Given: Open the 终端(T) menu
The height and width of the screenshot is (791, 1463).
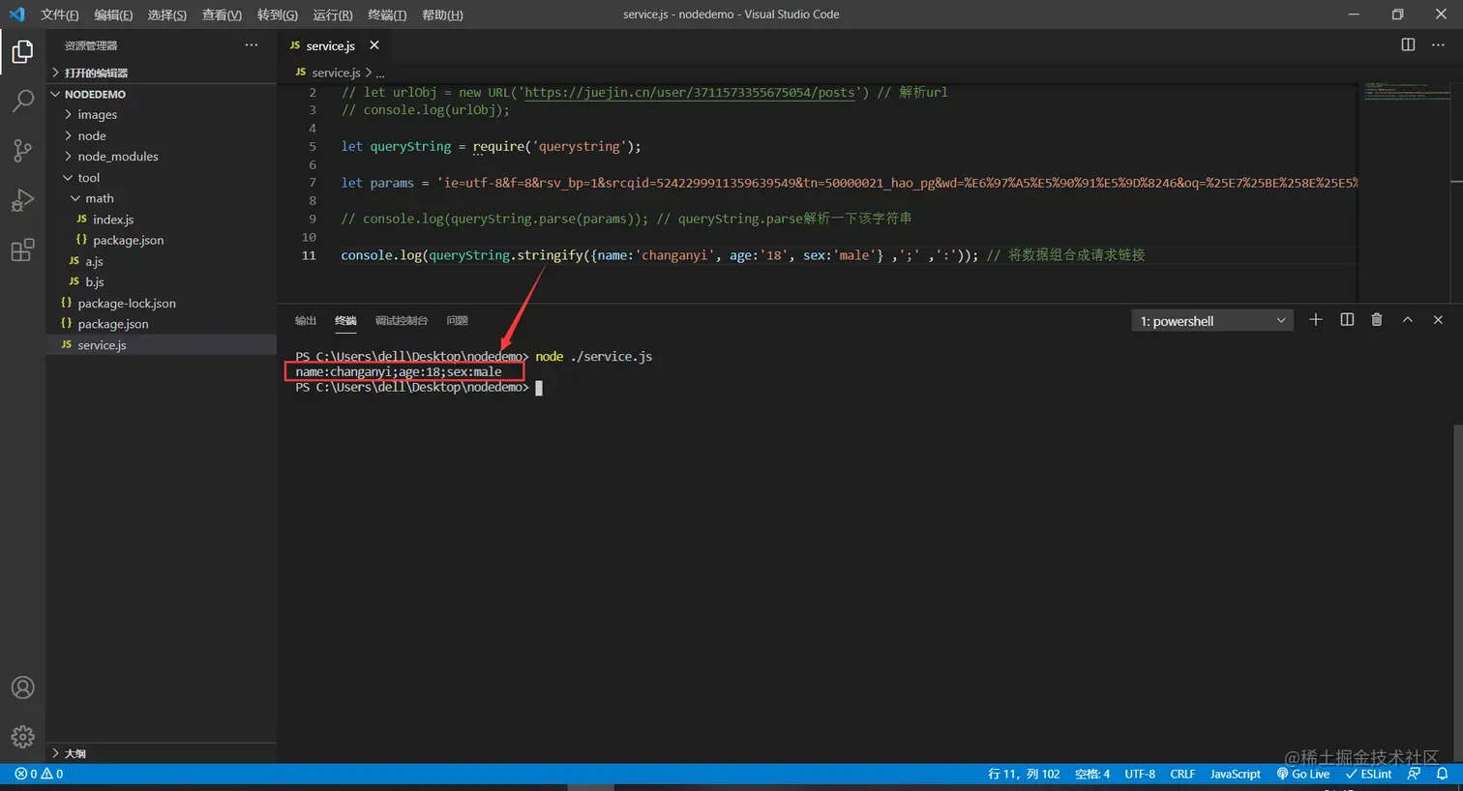Looking at the screenshot, I should tap(387, 15).
